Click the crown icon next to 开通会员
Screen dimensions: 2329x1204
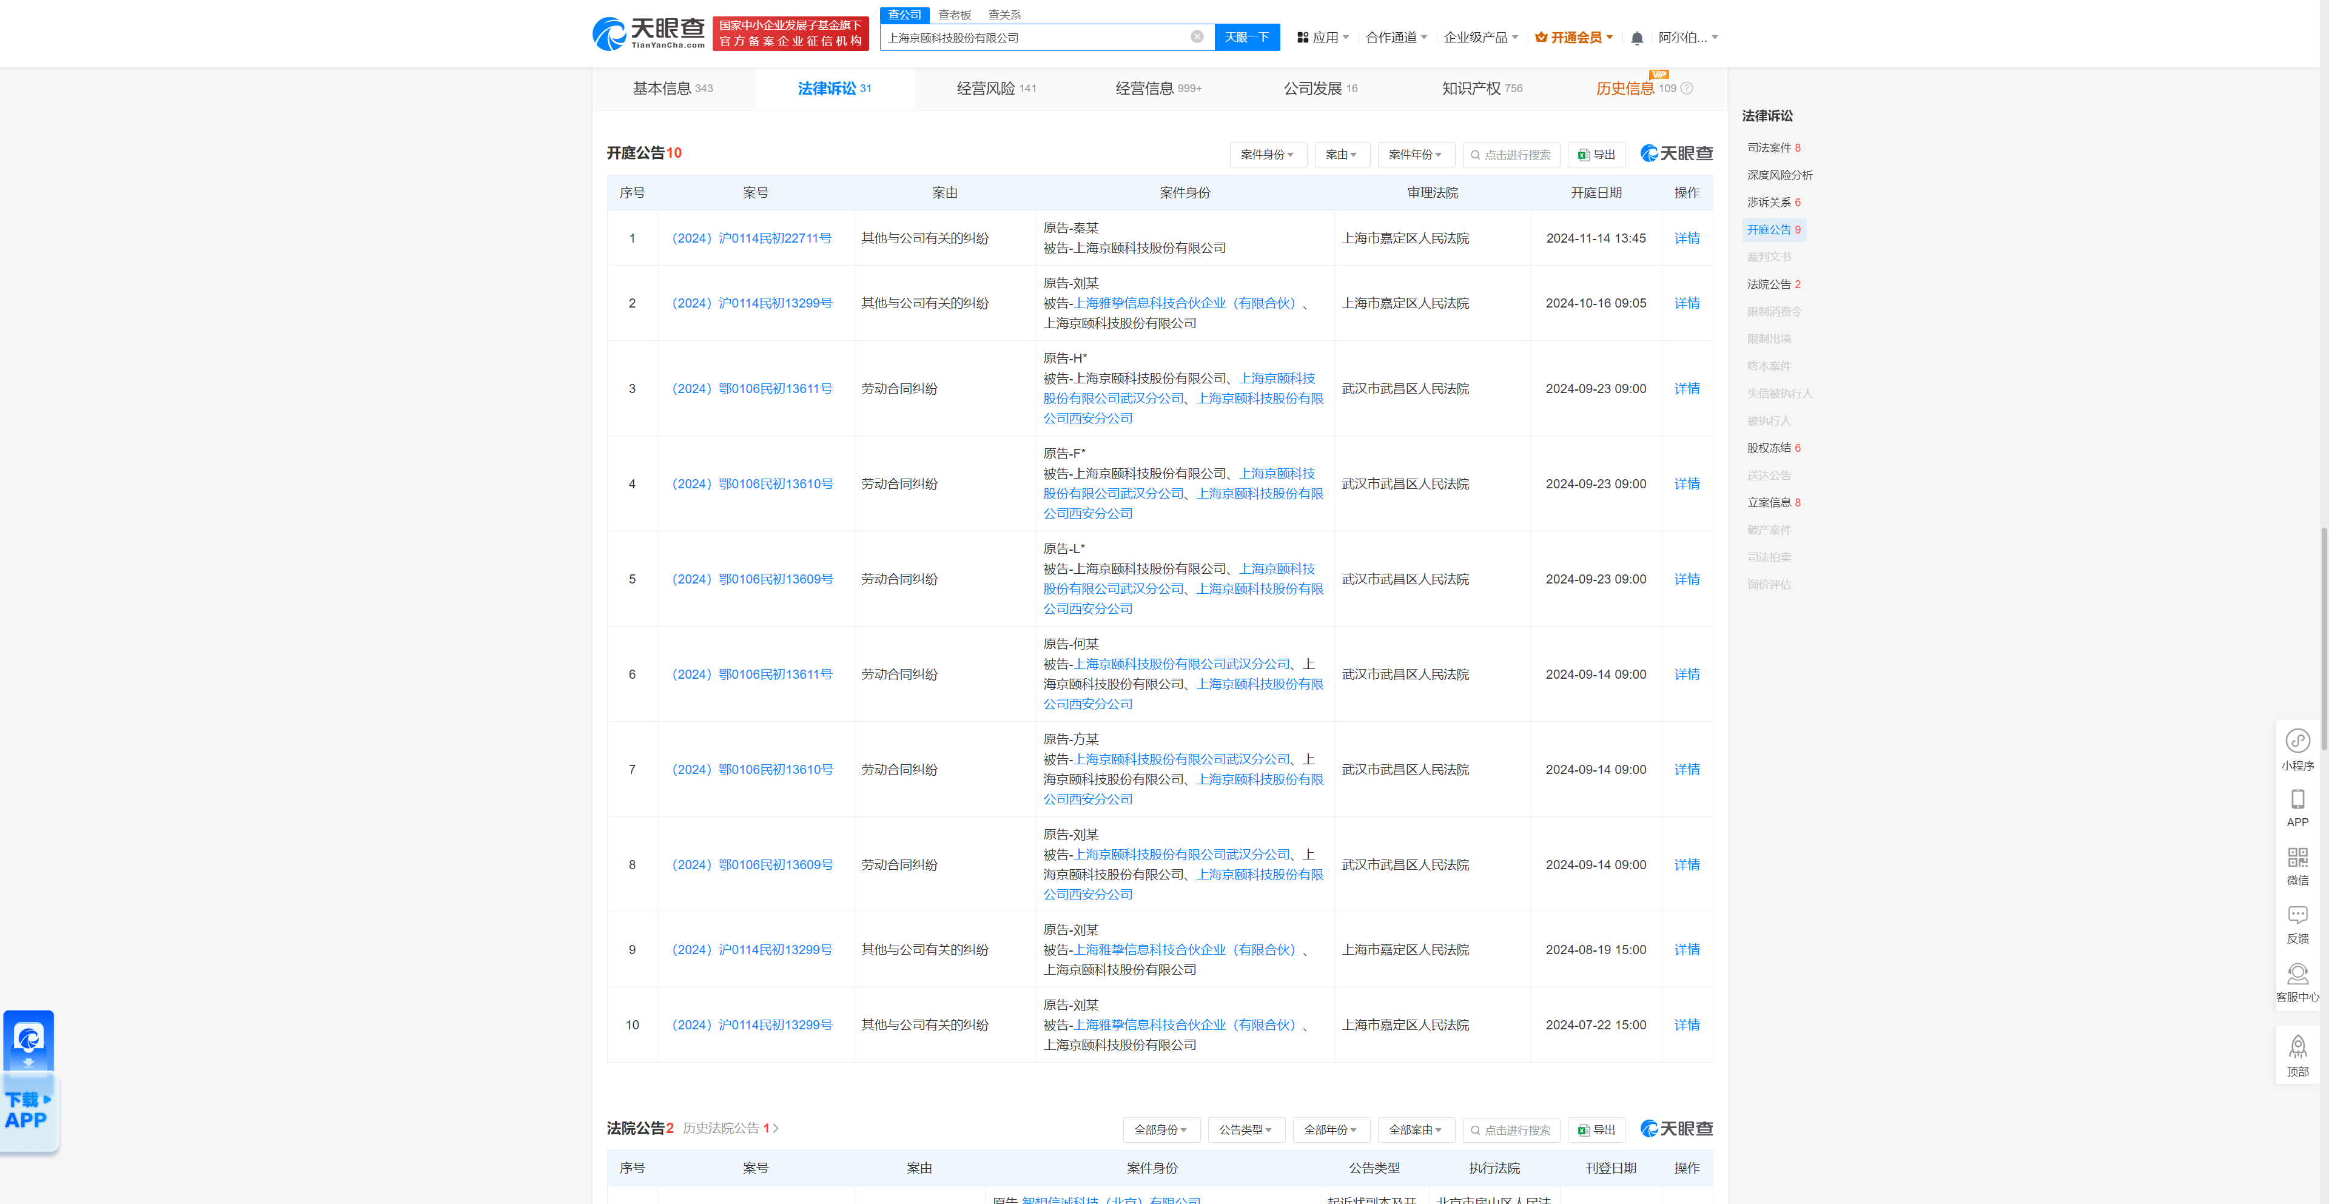1542,38
